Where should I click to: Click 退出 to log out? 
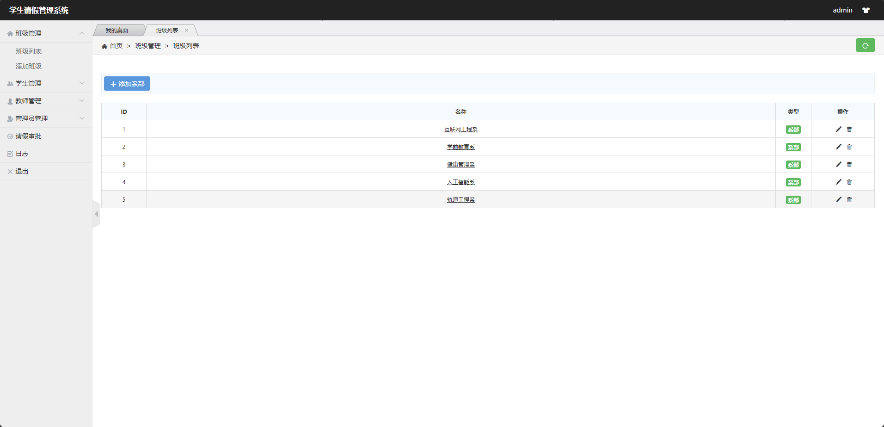coord(22,171)
